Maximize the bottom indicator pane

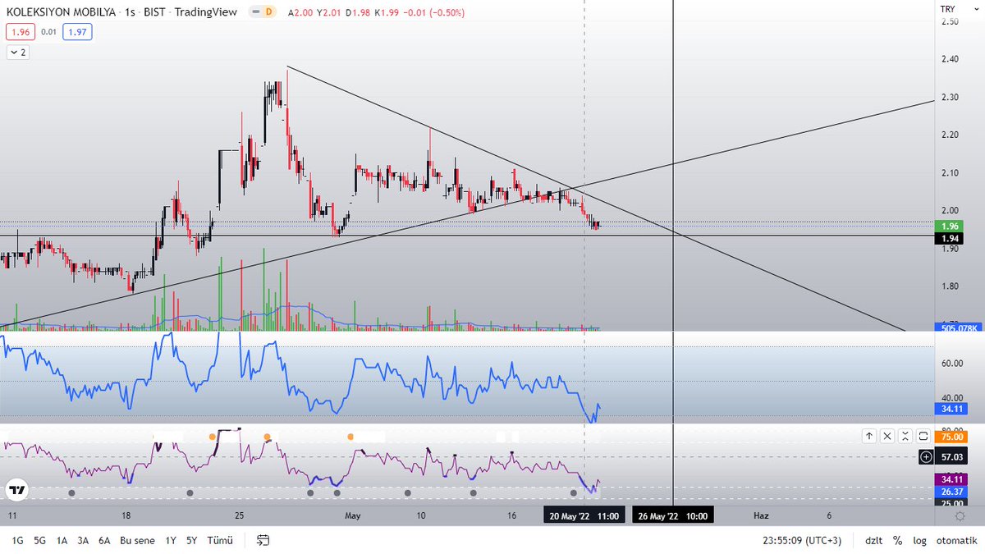pyautogui.click(x=923, y=437)
